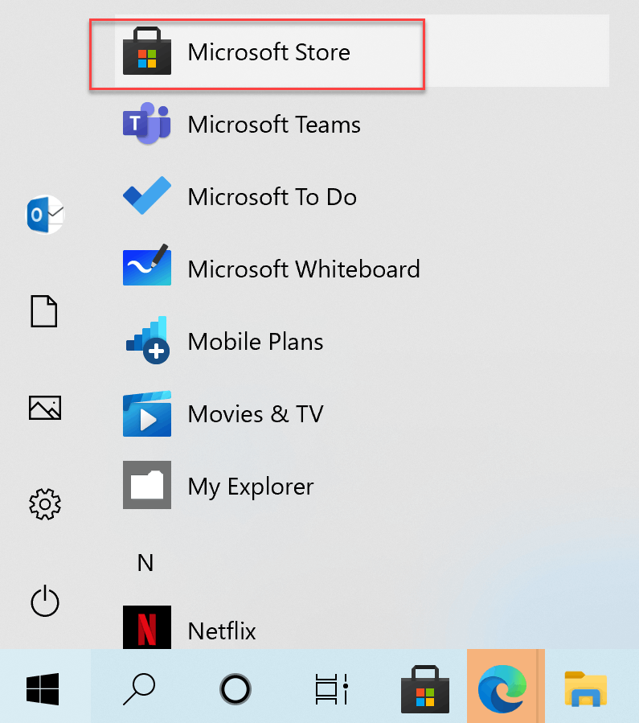Open taskbar Search with the magnifier icon
Image resolution: width=639 pixels, height=723 pixels.
(x=139, y=689)
